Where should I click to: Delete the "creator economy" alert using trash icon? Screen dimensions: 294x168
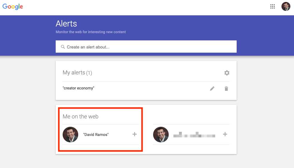(x=226, y=88)
